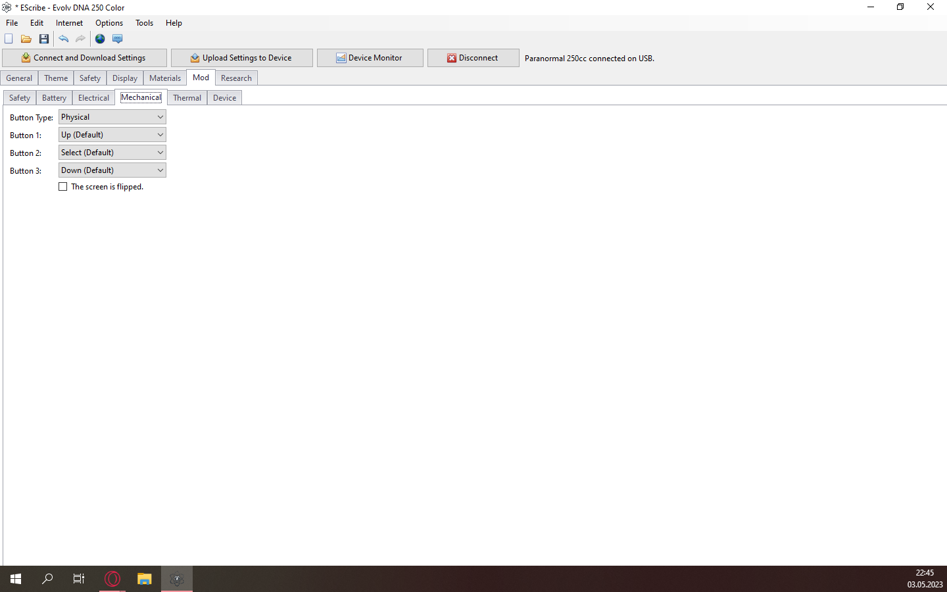The image size is (947, 592).
Task: Open File Explorer from the taskbar
Action: pyautogui.click(x=144, y=579)
